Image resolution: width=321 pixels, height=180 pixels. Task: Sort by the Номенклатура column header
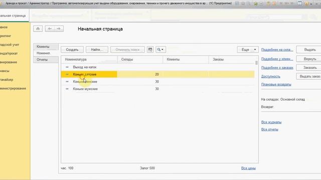coord(89,59)
